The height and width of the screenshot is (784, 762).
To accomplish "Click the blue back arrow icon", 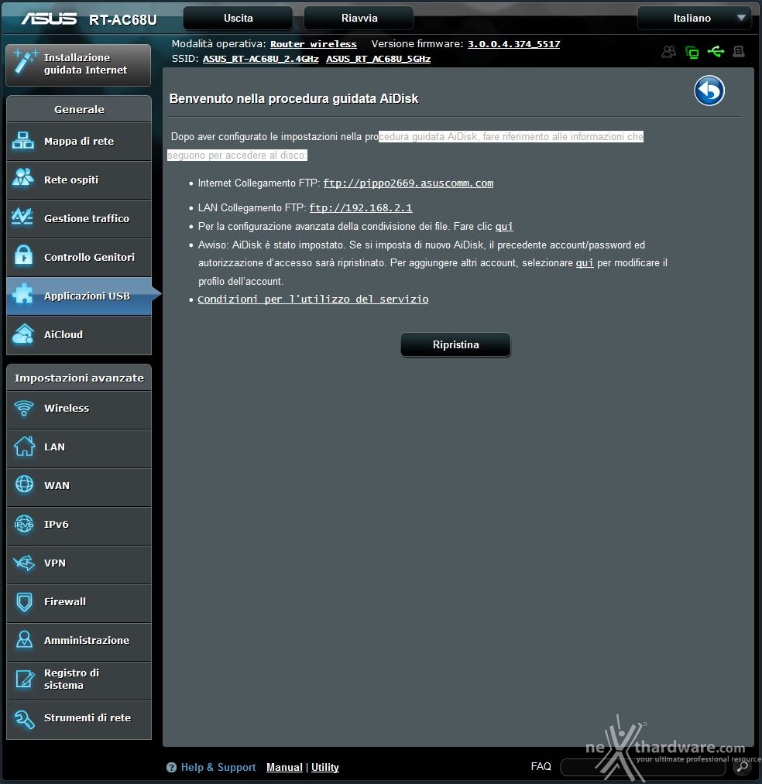I will click(x=709, y=91).
